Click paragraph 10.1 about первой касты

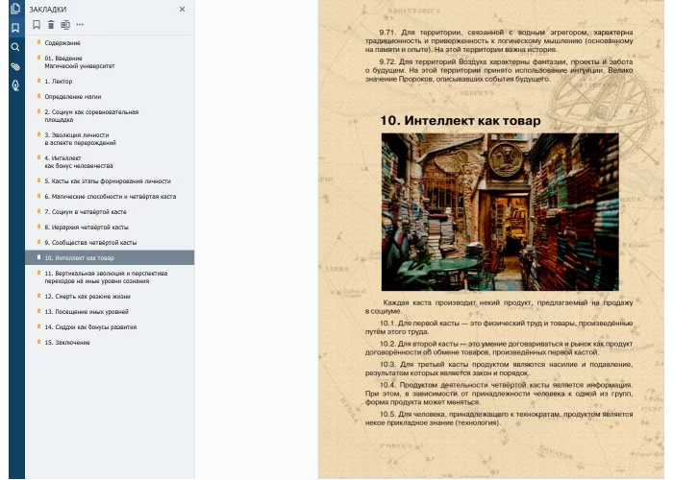coord(499,327)
